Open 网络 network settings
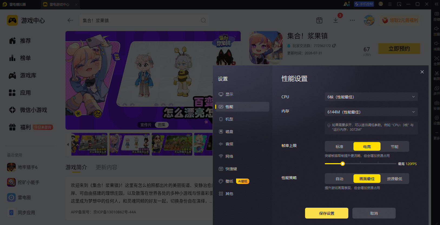440x225 pixels. (x=242, y=156)
